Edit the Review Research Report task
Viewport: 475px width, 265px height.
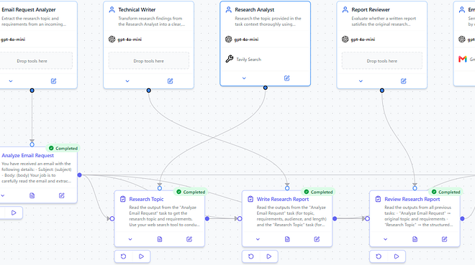[444, 239]
